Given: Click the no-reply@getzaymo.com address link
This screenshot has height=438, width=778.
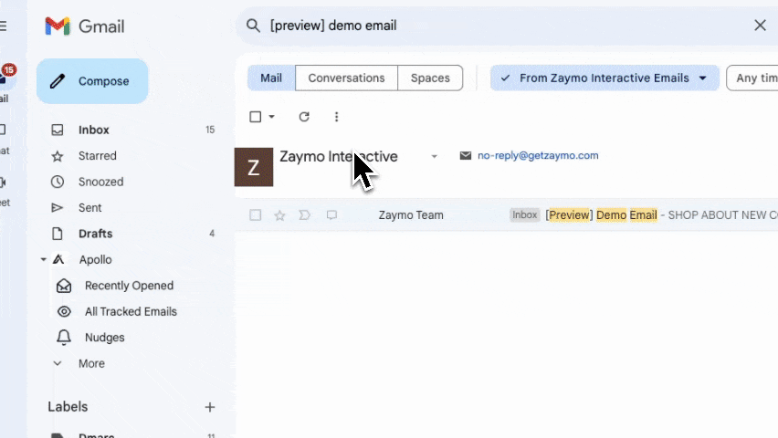Looking at the screenshot, I should 538,156.
